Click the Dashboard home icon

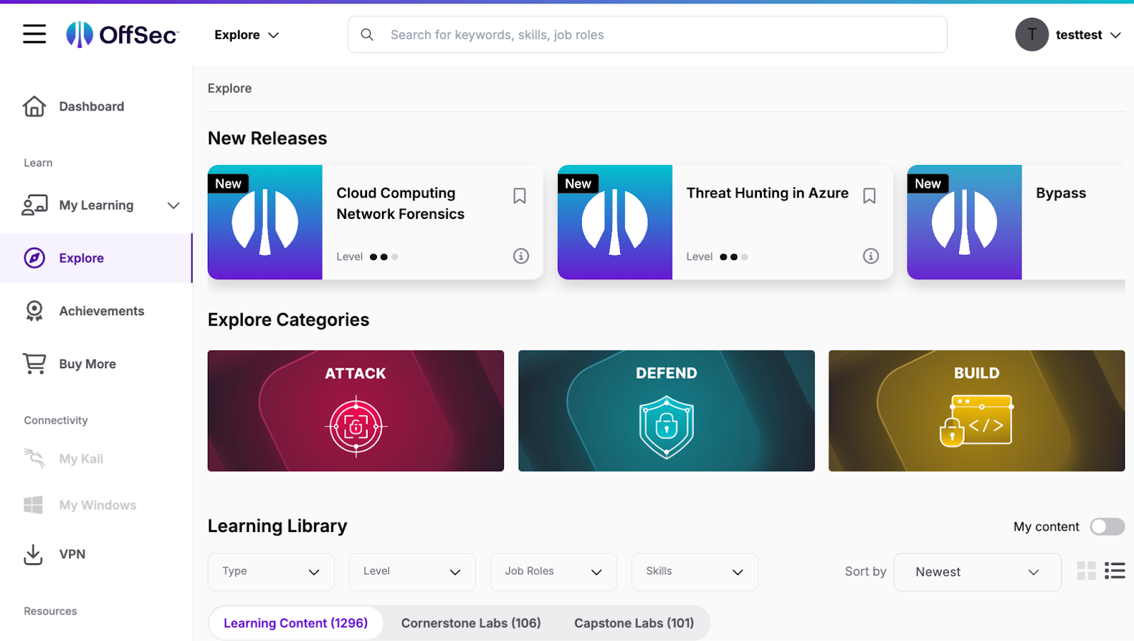34,106
